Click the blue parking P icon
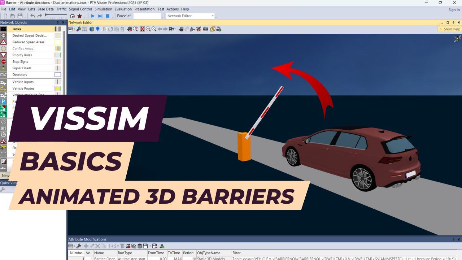The image size is (462, 260). (3, 101)
